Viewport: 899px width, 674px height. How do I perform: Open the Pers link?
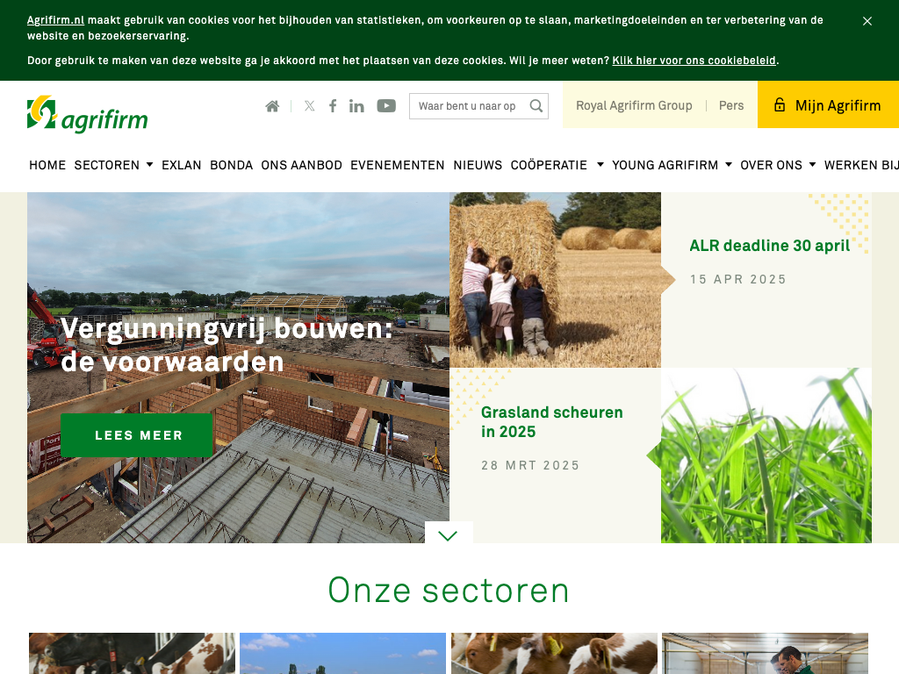pos(731,105)
